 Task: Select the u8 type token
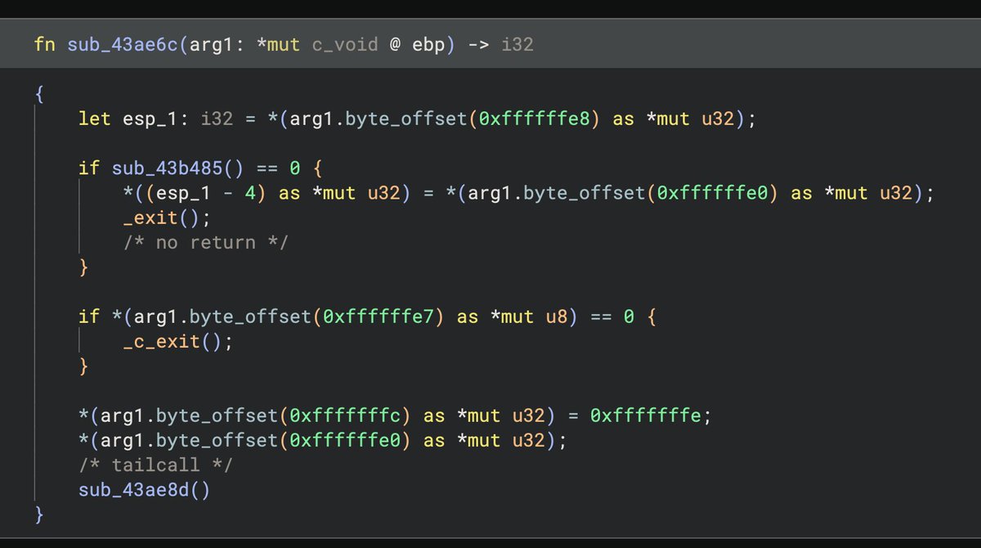[x=557, y=317]
